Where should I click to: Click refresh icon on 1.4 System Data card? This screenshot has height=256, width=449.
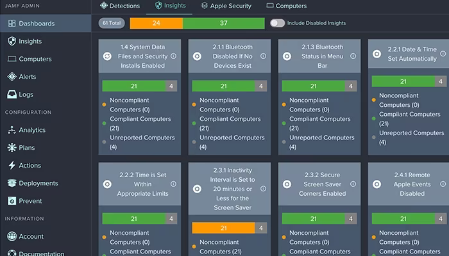[107, 56]
